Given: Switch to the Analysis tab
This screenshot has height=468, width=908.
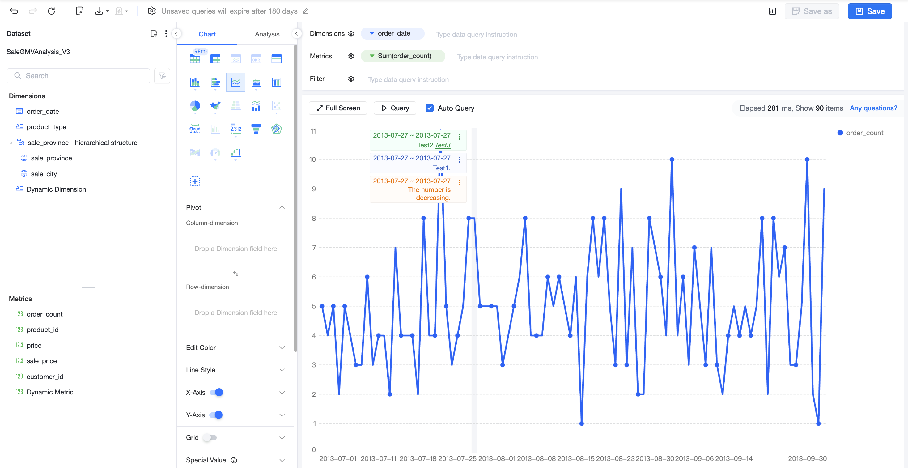Looking at the screenshot, I should coord(267,34).
